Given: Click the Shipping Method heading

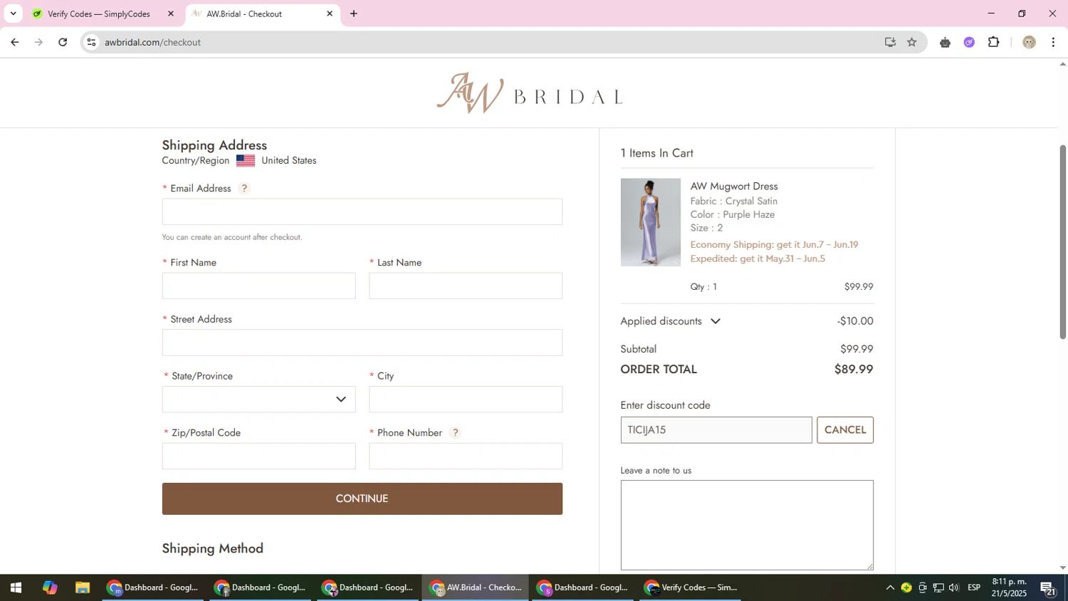Looking at the screenshot, I should (x=212, y=548).
